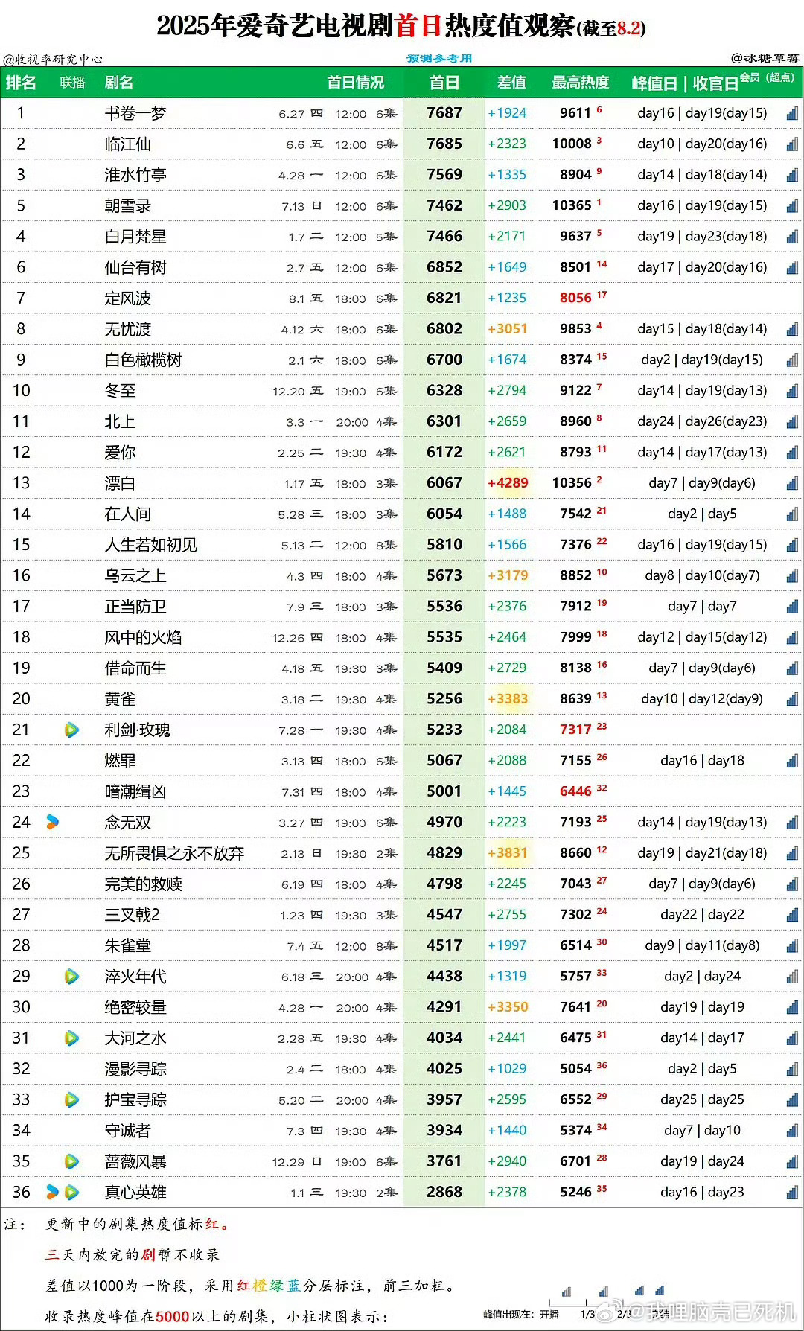Click the drama name 白月梵星
Screen dimensions: 804x1331
(x=135, y=237)
